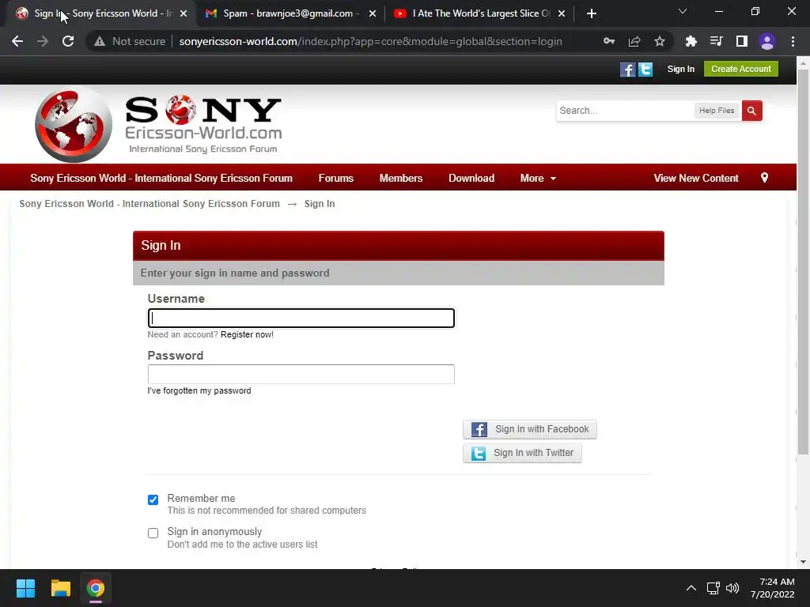Open media controls icon in toolbar
This screenshot has width=810, height=607.
click(x=716, y=41)
